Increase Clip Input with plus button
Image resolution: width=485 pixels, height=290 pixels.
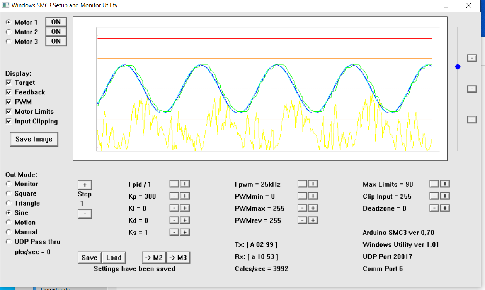[x=445, y=196]
